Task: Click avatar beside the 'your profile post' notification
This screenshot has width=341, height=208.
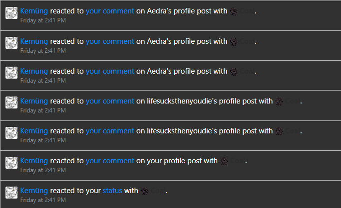Action: point(11,163)
